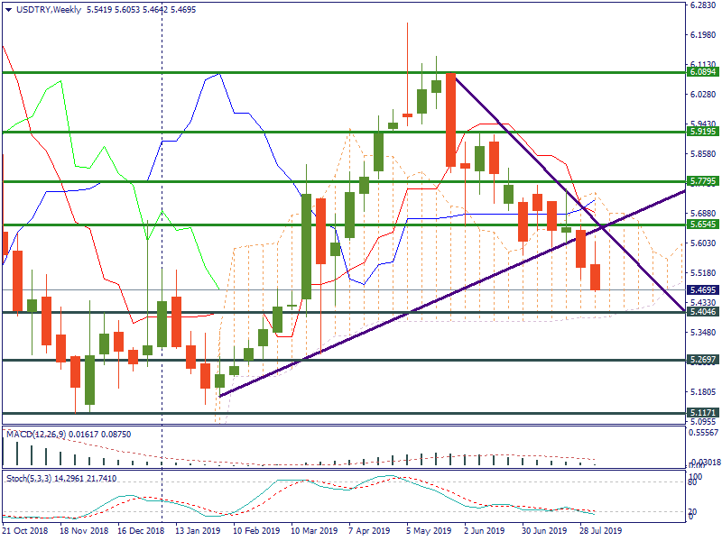The image size is (722, 541).
Task: Click the current price 5.4695 tag
Action: point(702,290)
